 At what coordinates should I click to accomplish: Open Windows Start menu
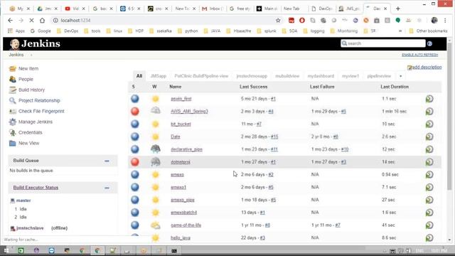[6, 250]
